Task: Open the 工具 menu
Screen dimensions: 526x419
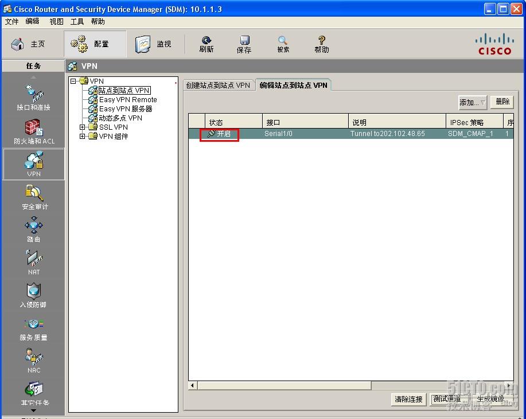Action: coord(77,21)
